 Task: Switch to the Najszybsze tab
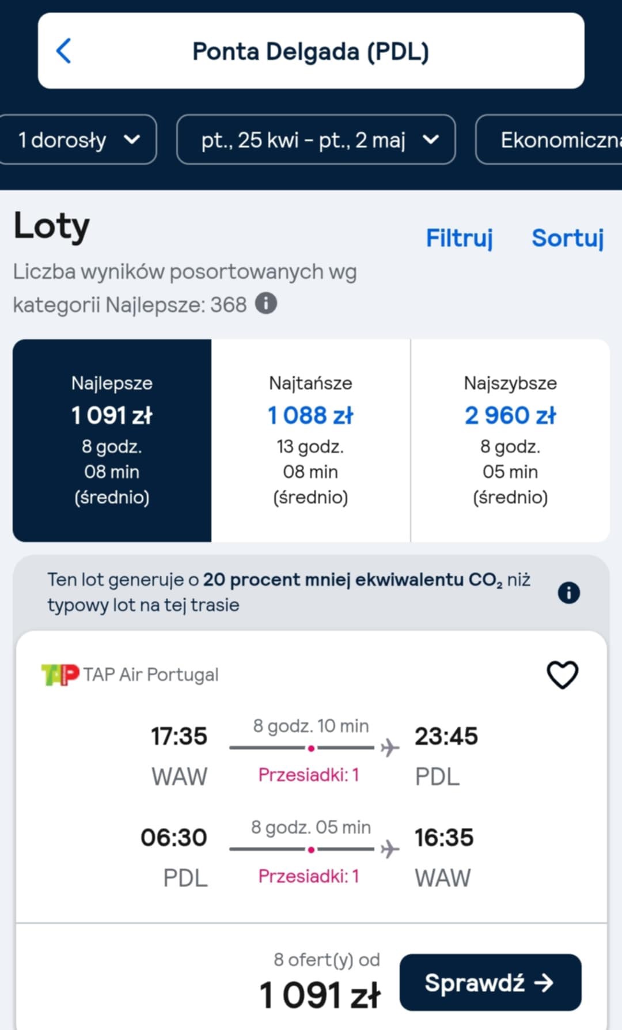pos(510,440)
